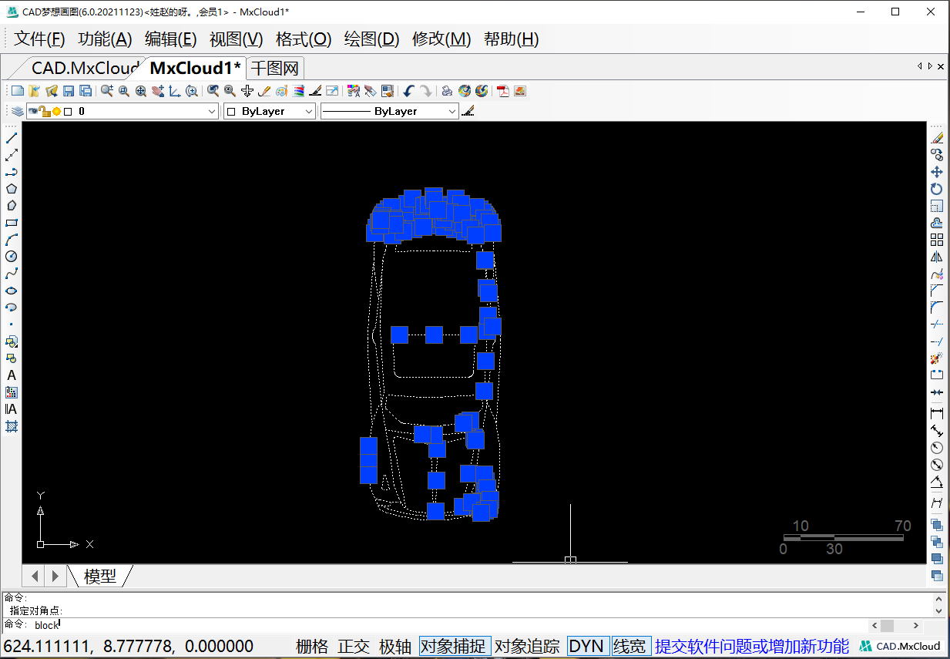Select the Polyline tool

(x=12, y=172)
